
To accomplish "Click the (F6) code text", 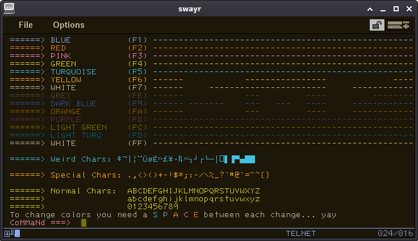I will pyautogui.click(x=137, y=79).
